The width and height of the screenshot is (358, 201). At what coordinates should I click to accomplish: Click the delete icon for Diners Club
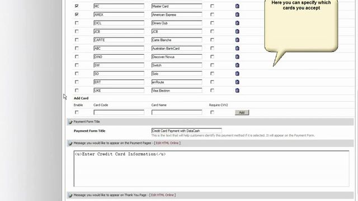pos(237,23)
